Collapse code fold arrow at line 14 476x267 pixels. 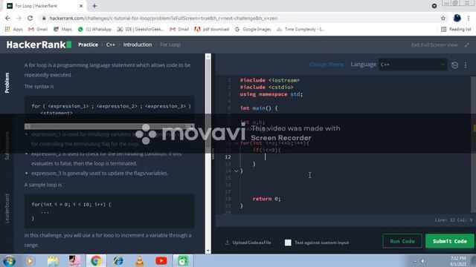[237, 171]
